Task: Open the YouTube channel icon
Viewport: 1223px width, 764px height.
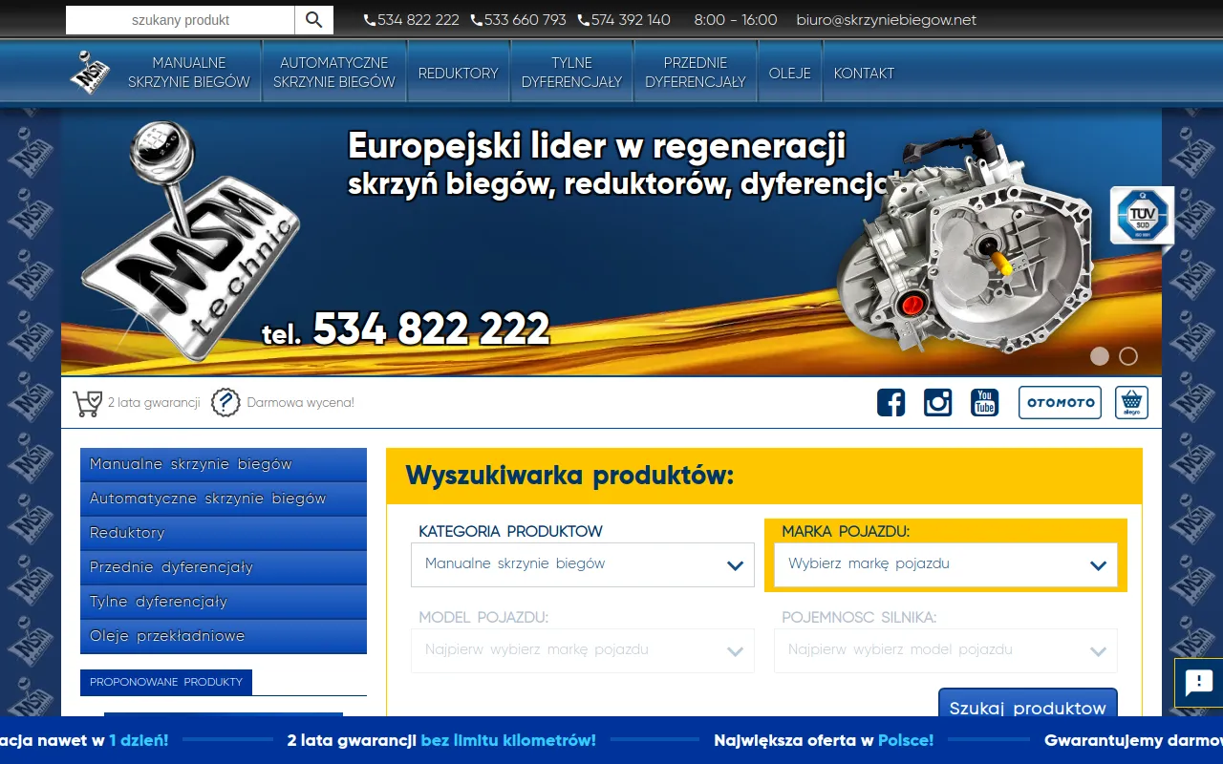Action: [985, 402]
